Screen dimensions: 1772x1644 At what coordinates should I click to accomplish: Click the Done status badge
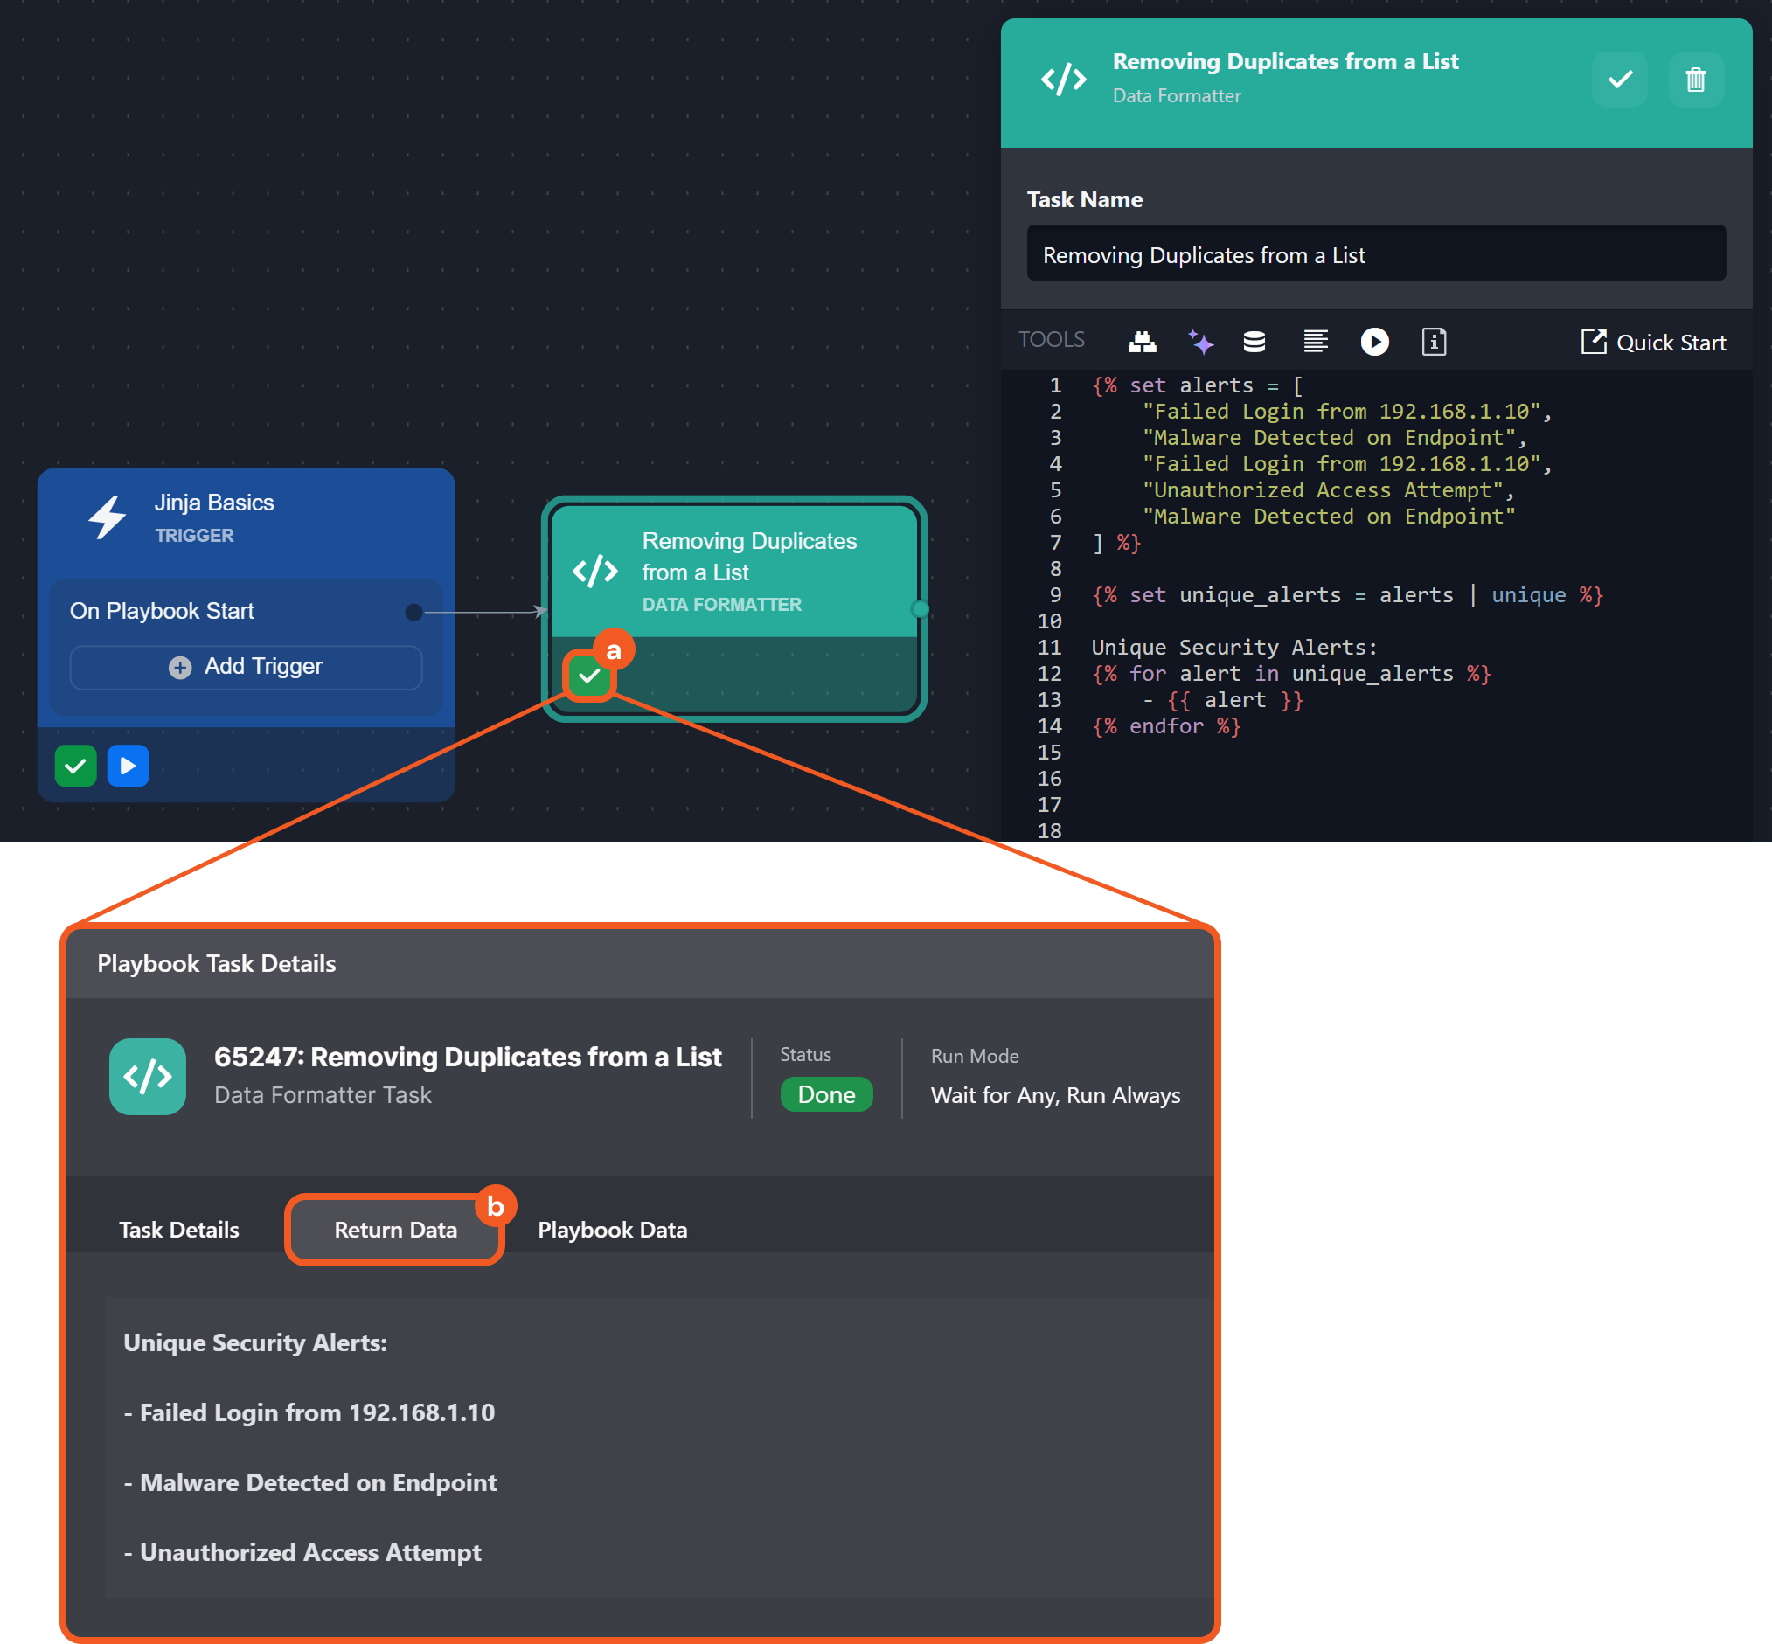tap(825, 1094)
